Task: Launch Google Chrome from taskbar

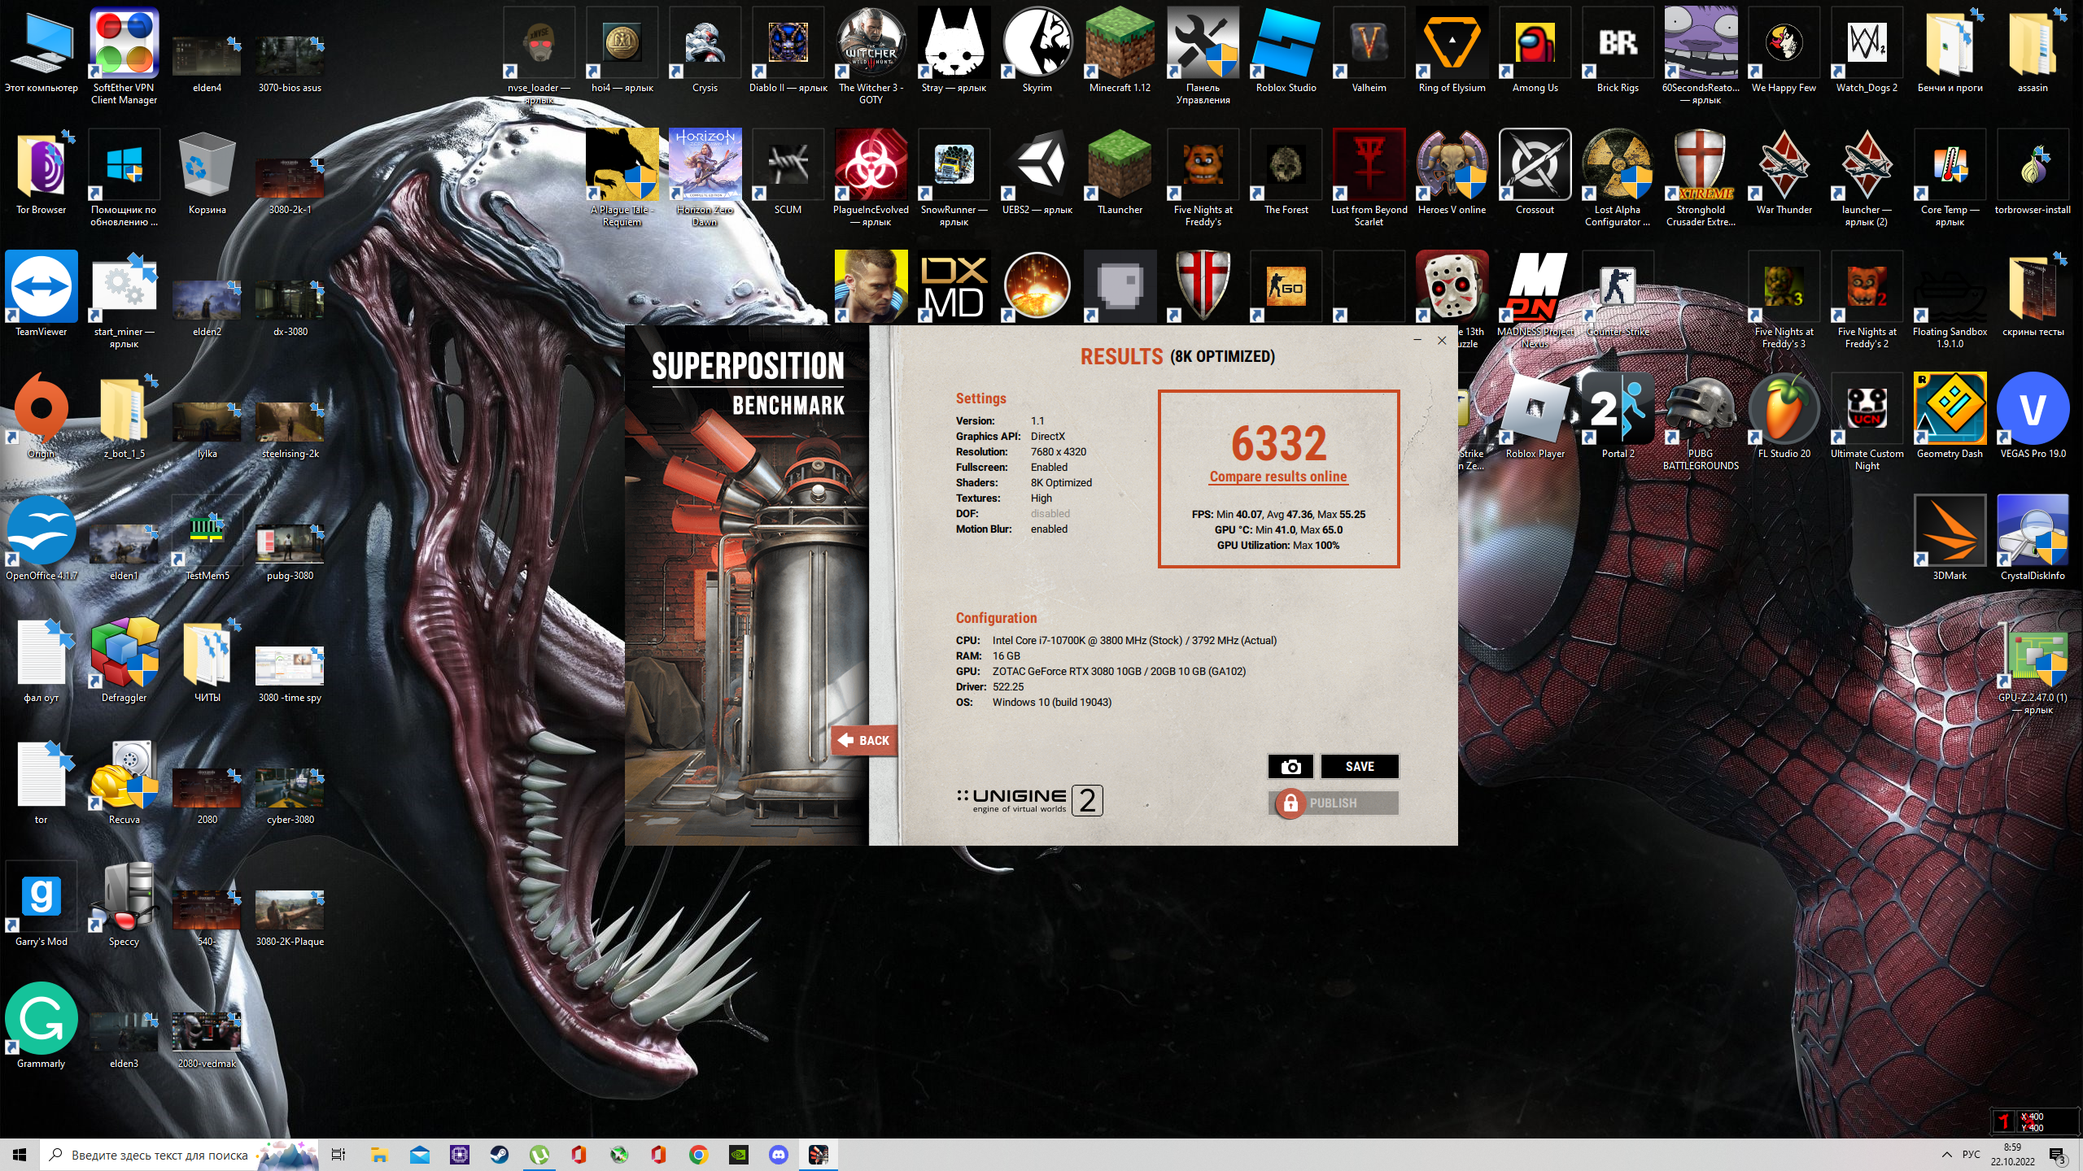Action: [698, 1154]
